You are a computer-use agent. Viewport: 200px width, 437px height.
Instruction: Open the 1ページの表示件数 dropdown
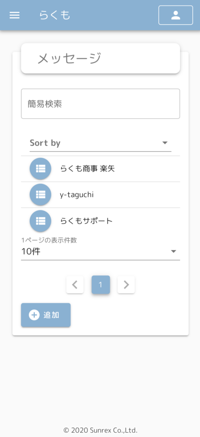pos(100,248)
